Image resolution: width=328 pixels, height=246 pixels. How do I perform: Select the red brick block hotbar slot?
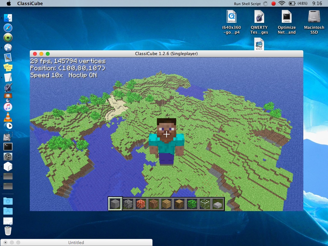(141, 204)
